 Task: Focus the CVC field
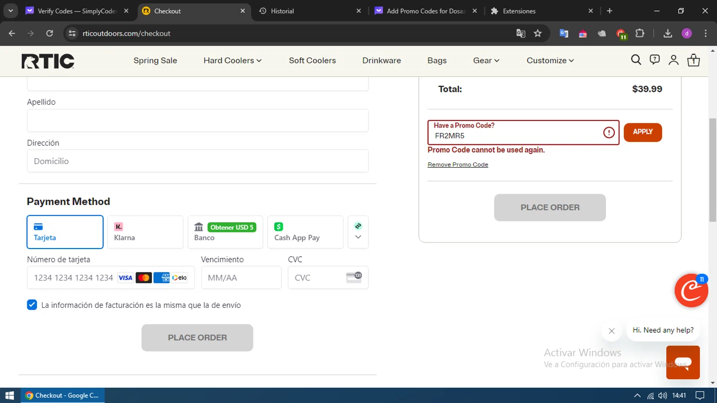[x=328, y=278]
